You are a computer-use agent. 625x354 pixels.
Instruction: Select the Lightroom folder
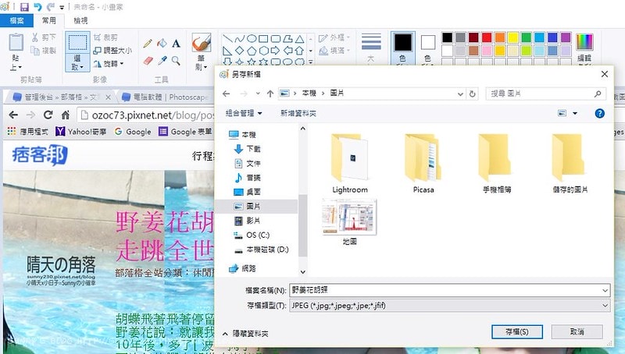350,164
